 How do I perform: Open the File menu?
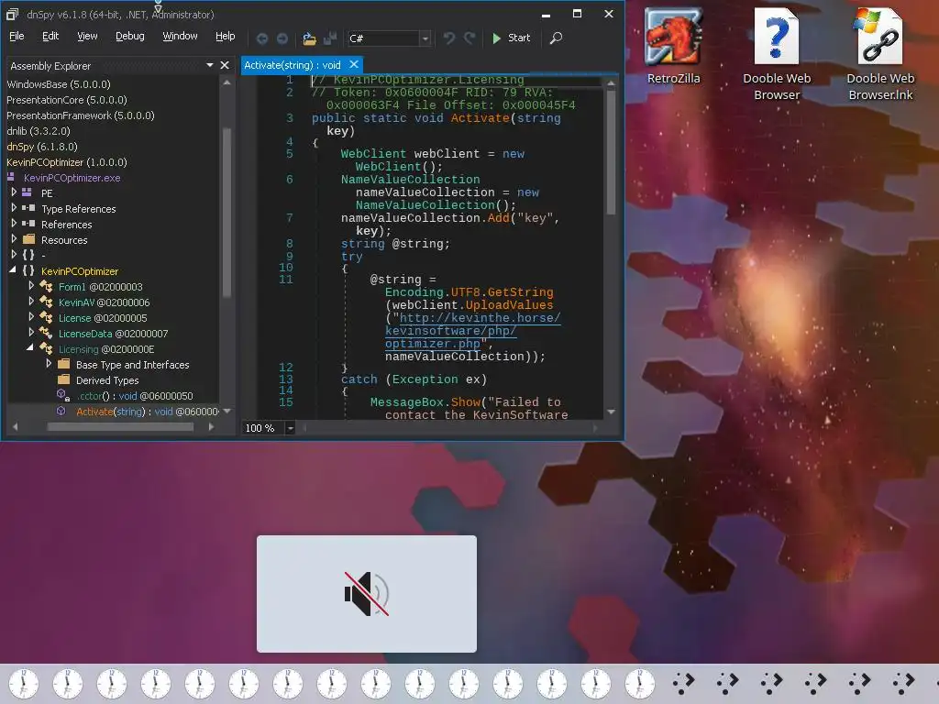point(17,36)
